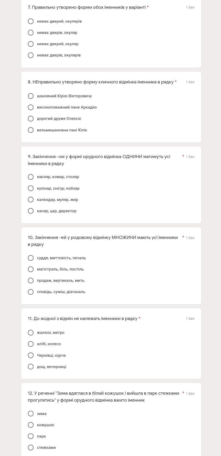Select "вельмишановна пані Юліє" option
This screenshot has width=221, height=456.
click(x=31, y=130)
